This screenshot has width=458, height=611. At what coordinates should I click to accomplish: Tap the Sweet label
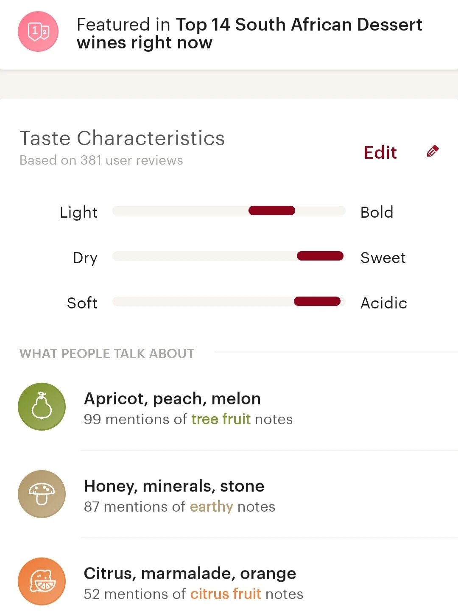click(383, 258)
